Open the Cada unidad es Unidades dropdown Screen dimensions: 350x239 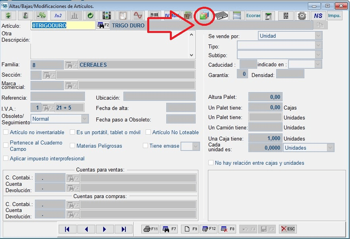click(x=330, y=148)
